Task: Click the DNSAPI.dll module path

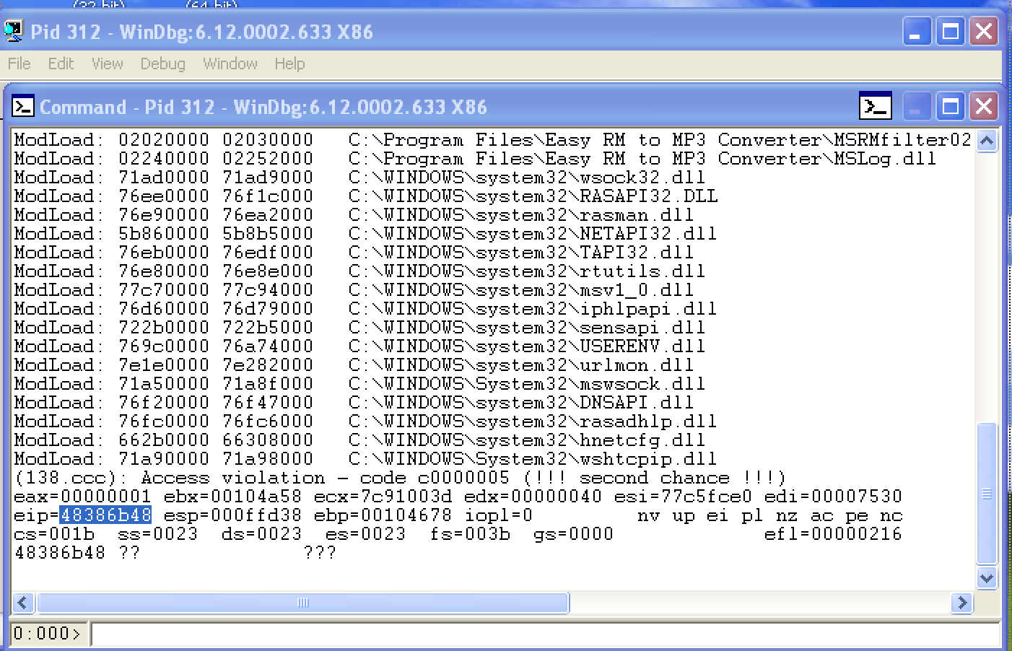Action: click(521, 403)
